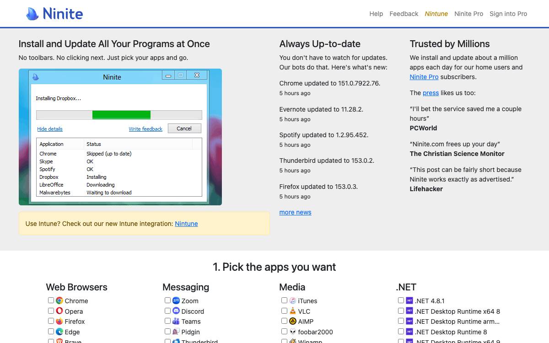Check the Chrome checkbox

(x=51, y=300)
